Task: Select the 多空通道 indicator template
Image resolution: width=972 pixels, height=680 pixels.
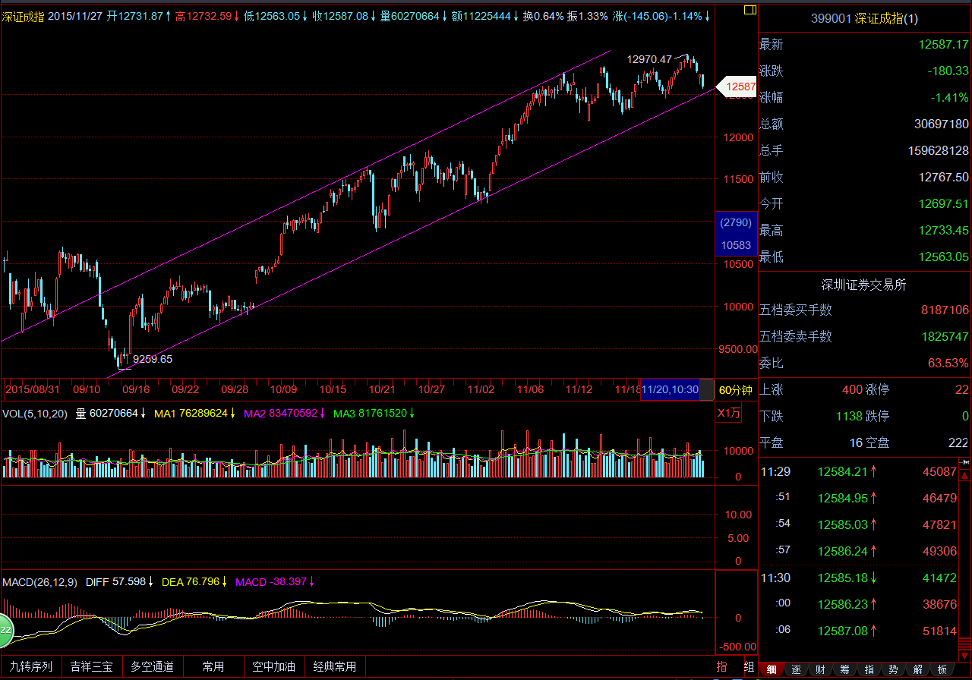Action: pos(152,666)
